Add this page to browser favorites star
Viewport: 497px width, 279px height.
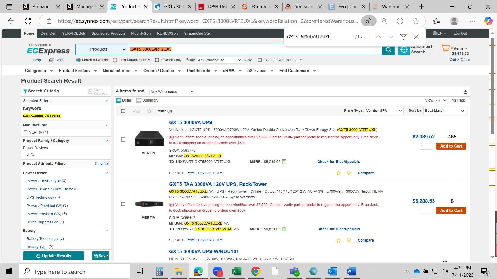(416, 21)
